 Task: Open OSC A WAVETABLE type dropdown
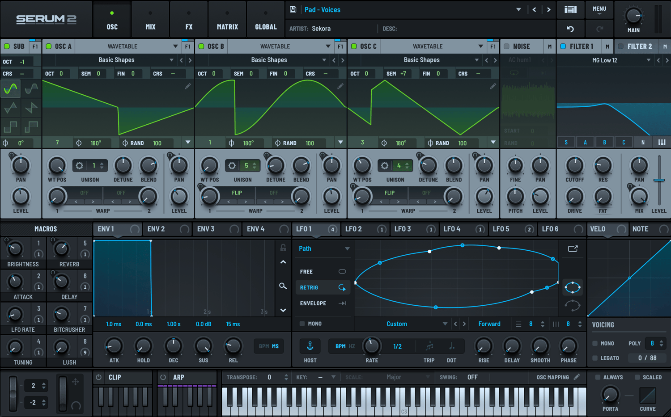coord(129,46)
